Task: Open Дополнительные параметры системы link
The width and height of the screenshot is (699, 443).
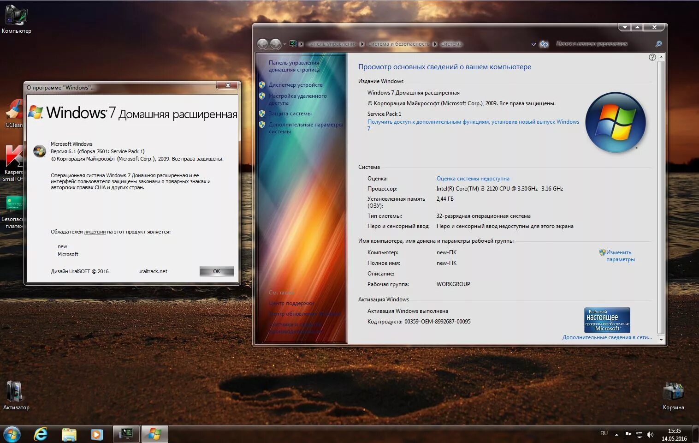Action: point(305,128)
